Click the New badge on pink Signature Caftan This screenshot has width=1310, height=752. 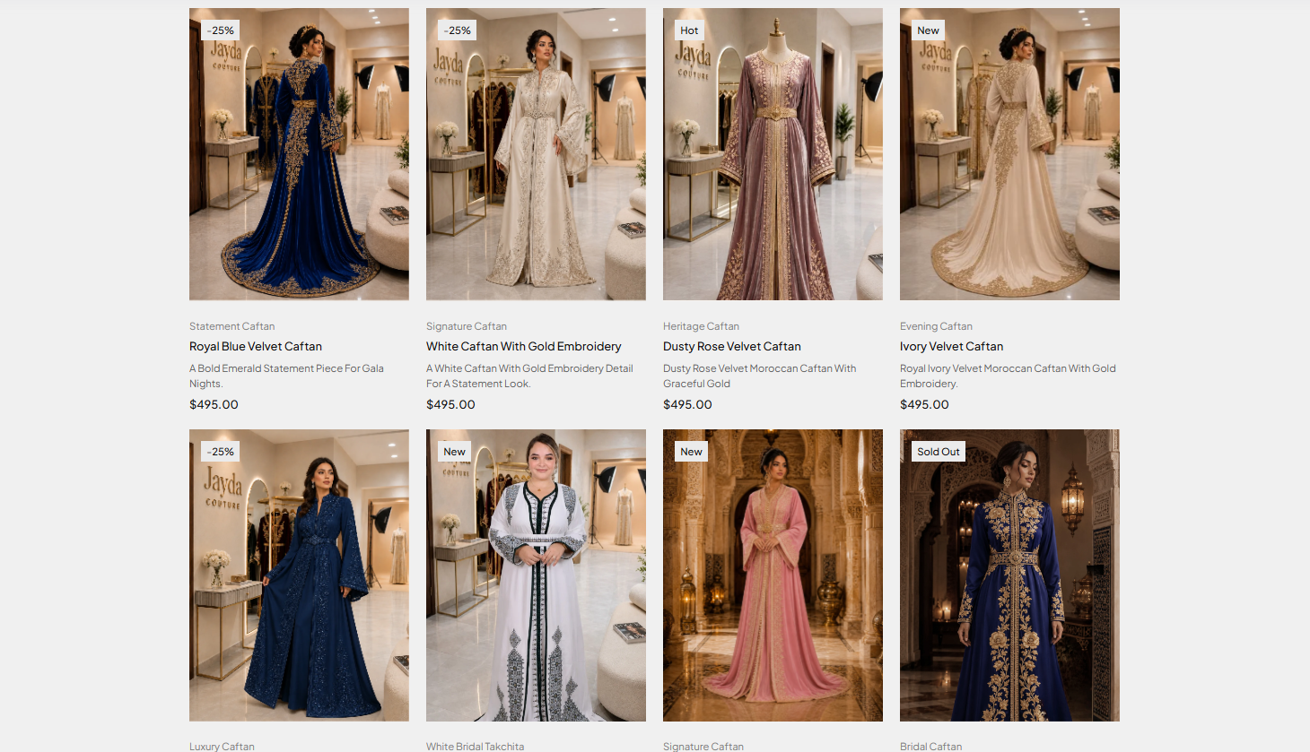click(691, 452)
